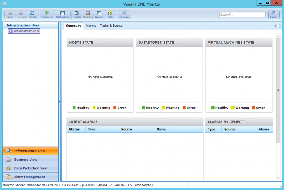Image resolution: width=284 pixels, height=190 pixels.
Task: Maximize the Veeam ONE Monitor window
Action: click(267, 3)
